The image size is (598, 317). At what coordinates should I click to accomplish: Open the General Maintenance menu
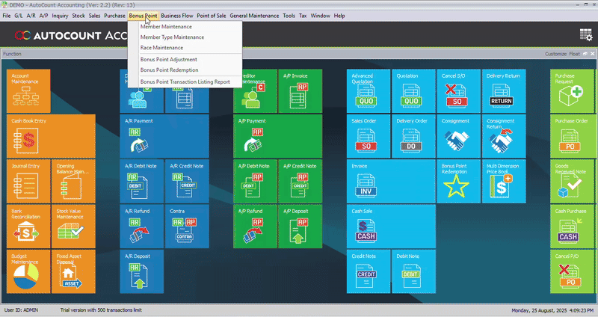click(x=254, y=16)
